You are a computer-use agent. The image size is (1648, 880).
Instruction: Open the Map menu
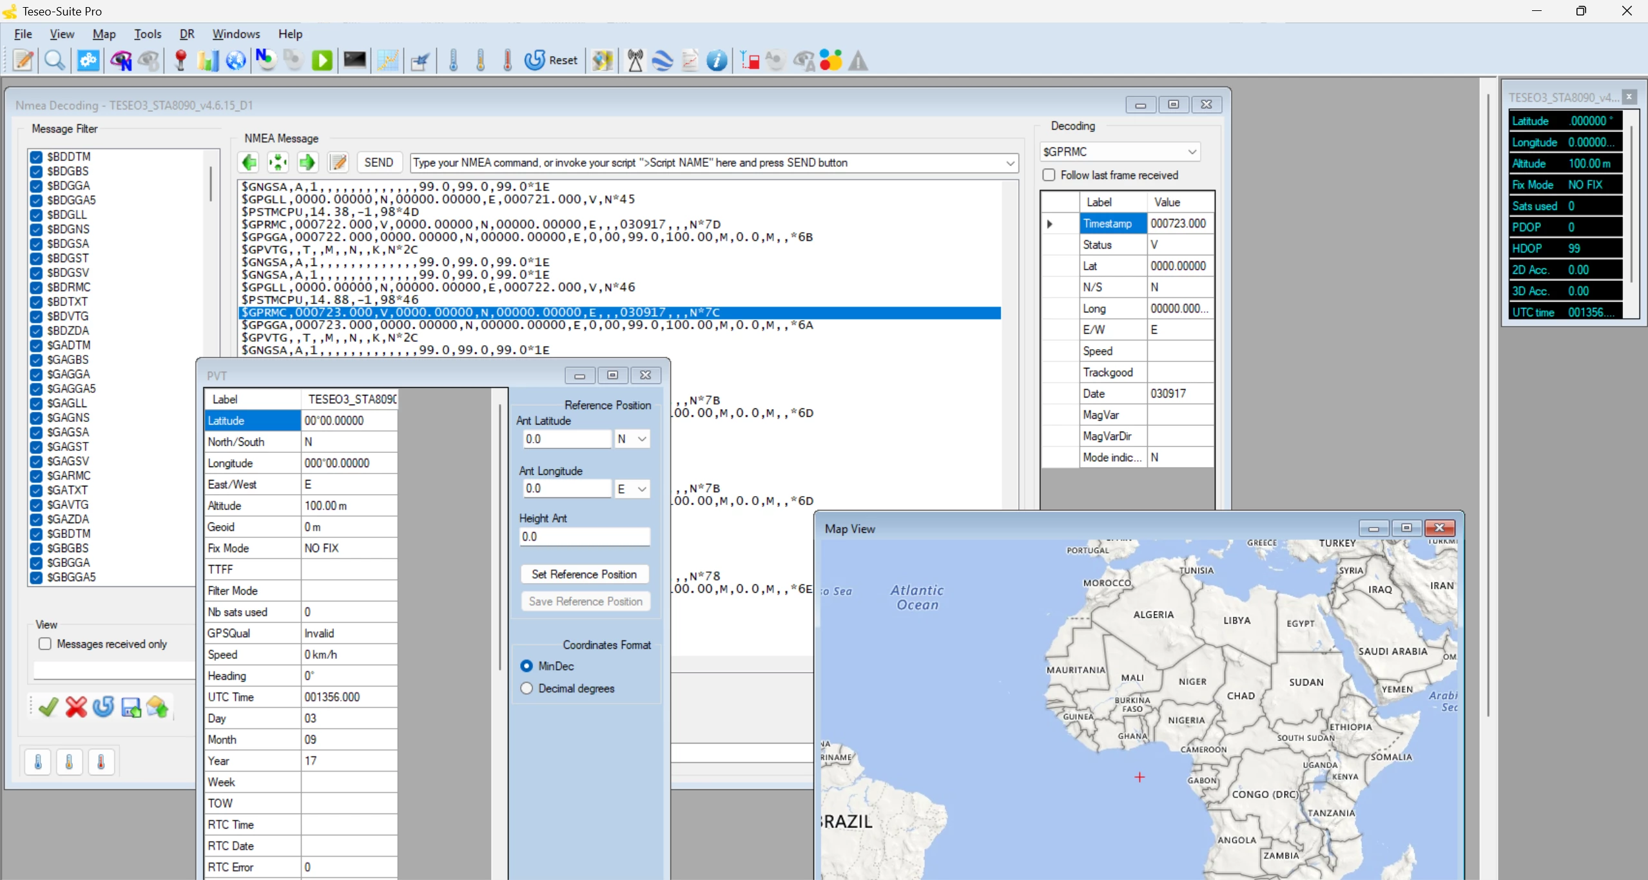click(x=104, y=33)
